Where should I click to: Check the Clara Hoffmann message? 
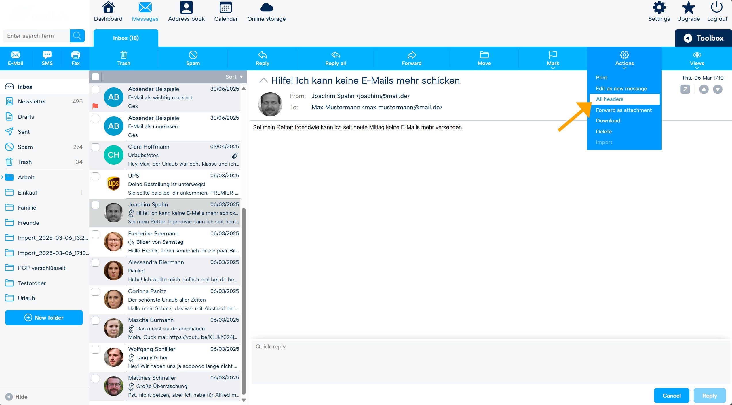95,147
